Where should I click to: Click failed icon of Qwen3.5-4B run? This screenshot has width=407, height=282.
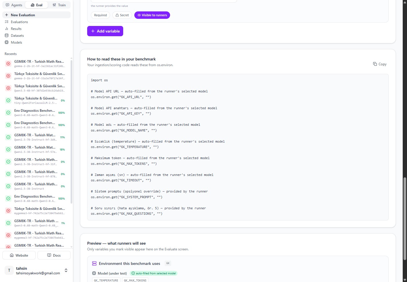[8, 88]
